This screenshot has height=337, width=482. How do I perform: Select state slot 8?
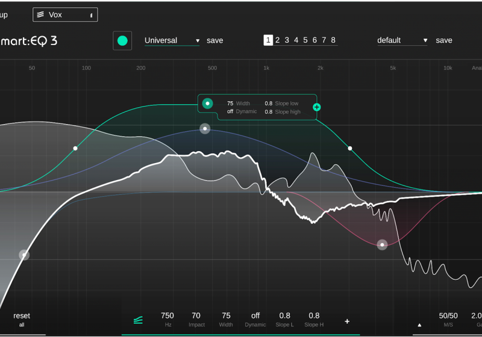333,40
